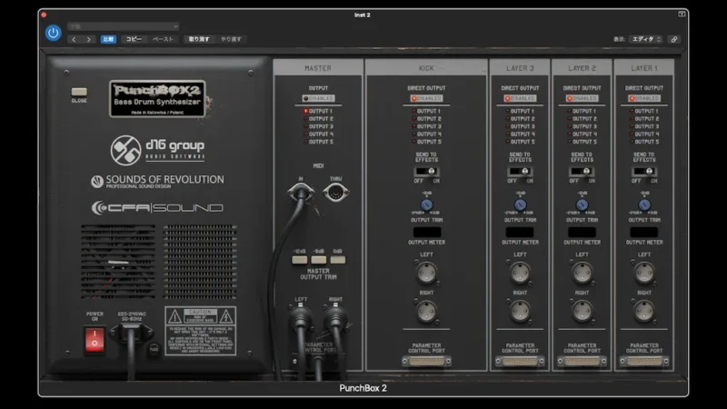
Task: Click the KICK right XLR output jack
Action: pos(426,311)
